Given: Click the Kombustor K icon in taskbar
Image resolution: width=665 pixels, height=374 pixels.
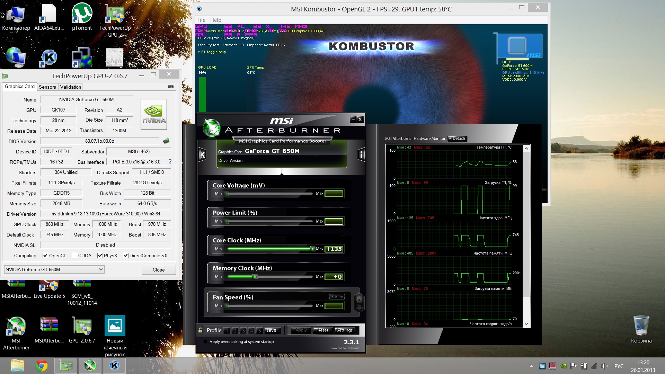Looking at the screenshot, I should pyautogui.click(x=113, y=365).
